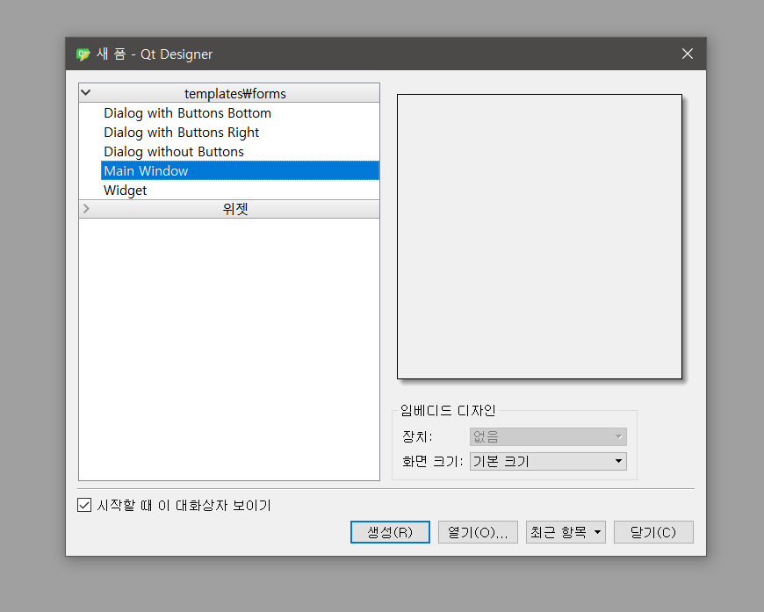
Task: Click the form preview area
Action: (x=539, y=236)
